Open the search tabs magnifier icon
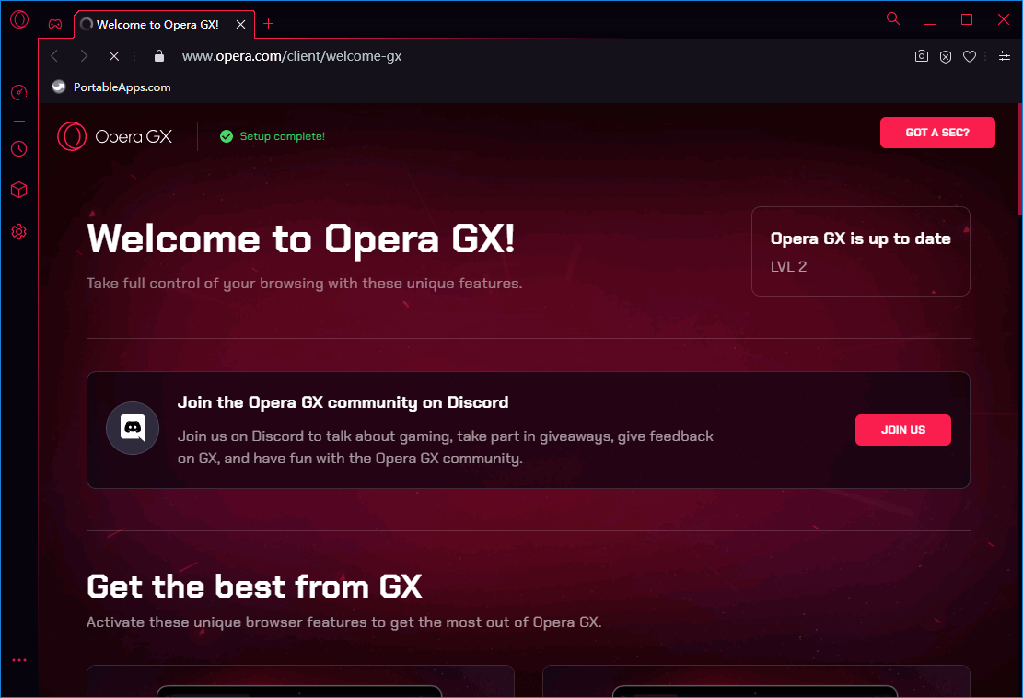The height and width of the screenshot is (698, 1023). 893,18
